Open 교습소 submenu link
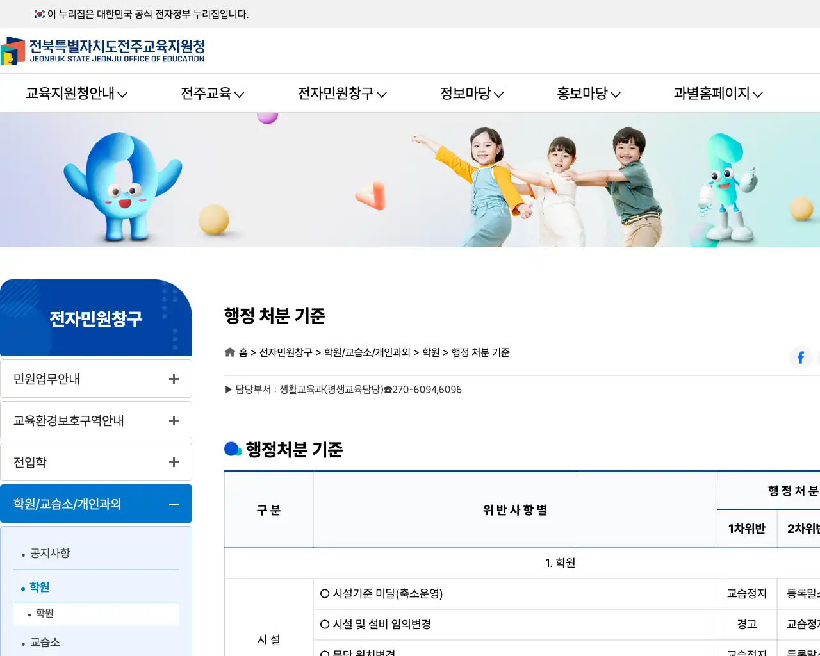Screen dimensions: 820x656 (x=45, y=642)
